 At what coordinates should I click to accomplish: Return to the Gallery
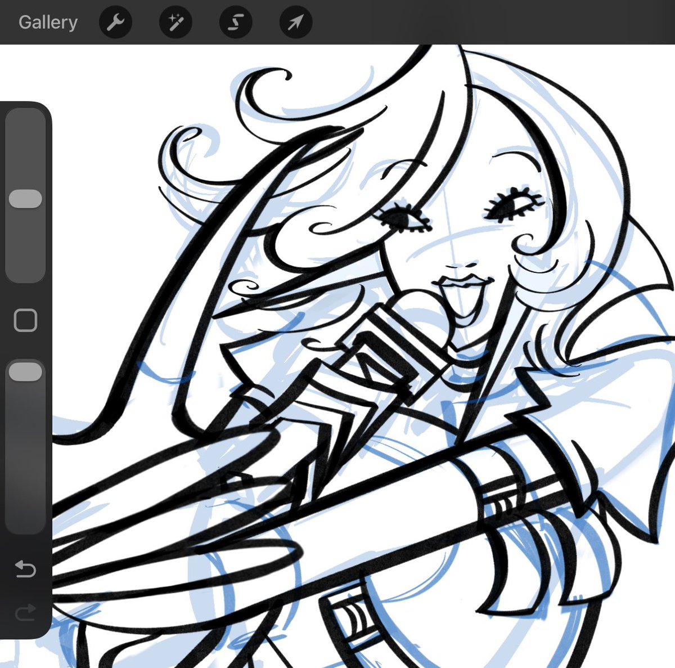(x=48, y=23)
